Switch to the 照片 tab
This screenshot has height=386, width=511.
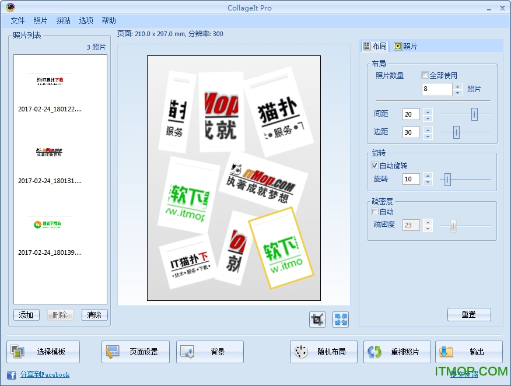pos(405,45)
